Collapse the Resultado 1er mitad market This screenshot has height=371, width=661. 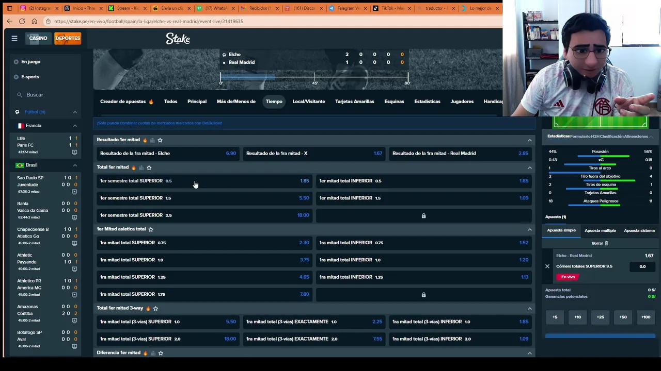click(529, 140)
